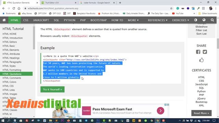219x123 pixels.
Task: Open the W3Schools home icon
Action: click(4, 20)
